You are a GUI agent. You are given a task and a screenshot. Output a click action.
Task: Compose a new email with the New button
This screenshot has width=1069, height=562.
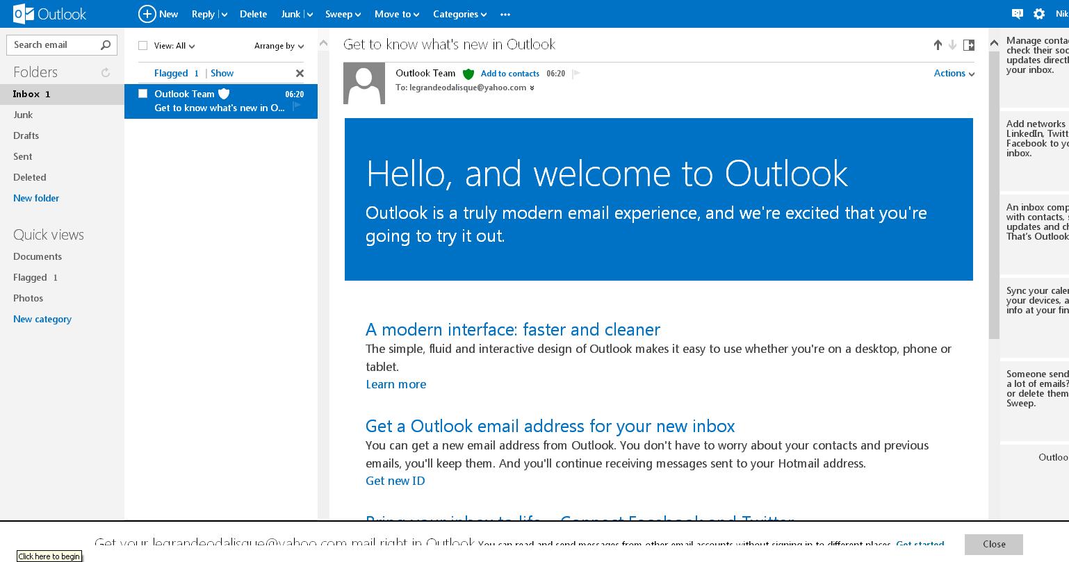pos(158,14)
